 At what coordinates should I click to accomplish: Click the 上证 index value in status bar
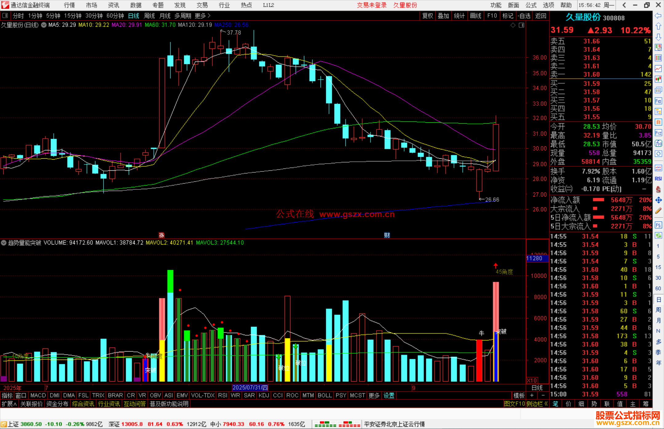click(x=31, y=424)
